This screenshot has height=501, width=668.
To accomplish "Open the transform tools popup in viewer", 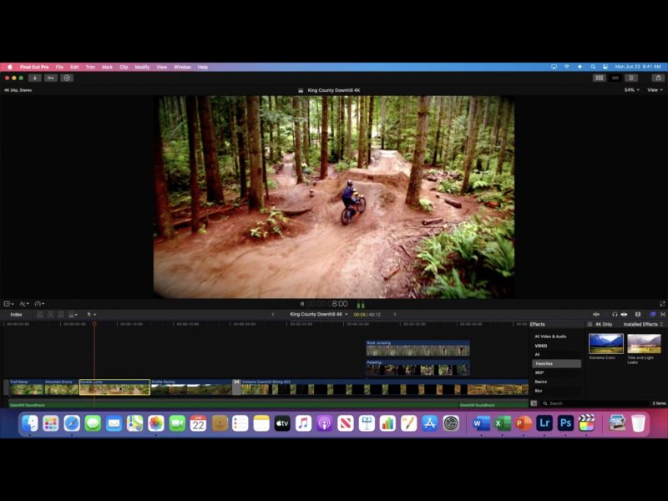I will pos(8,304).
